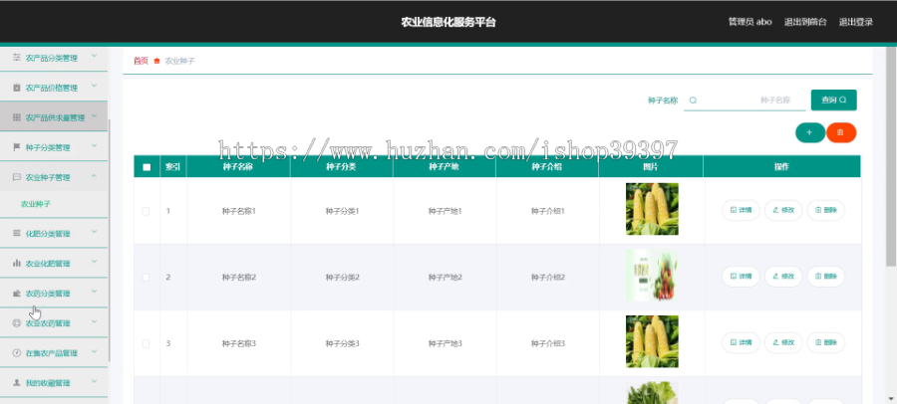Click 退出登录 in header

coord(856,22)
